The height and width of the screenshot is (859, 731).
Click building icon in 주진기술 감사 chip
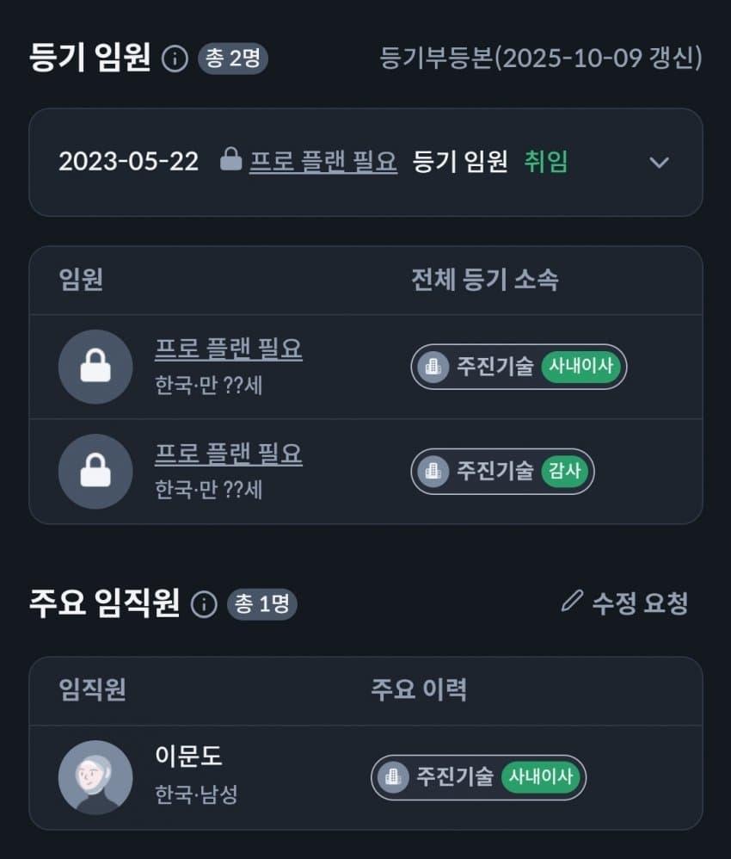click(x=433, y=471)
